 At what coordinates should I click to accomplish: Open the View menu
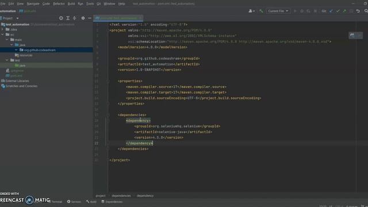pos(20,4)
